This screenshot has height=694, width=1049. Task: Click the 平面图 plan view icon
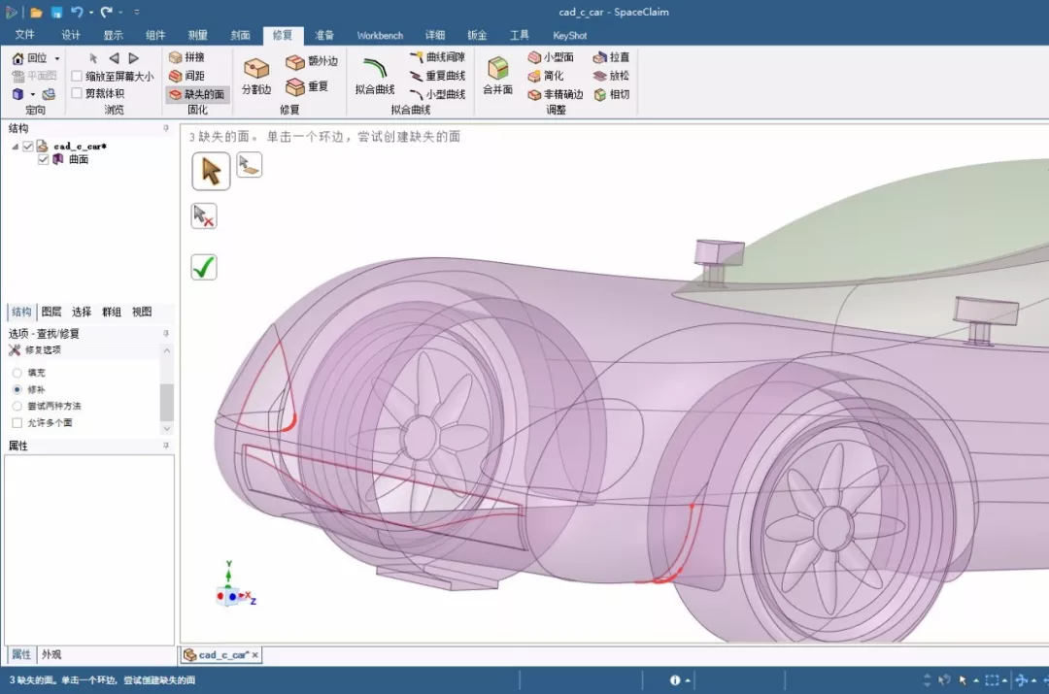coord(18,77)
